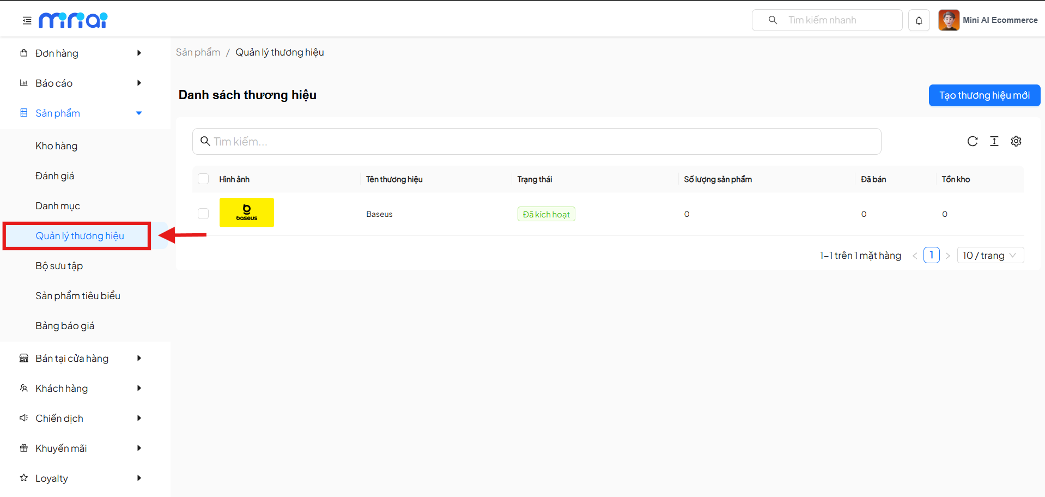Image resolution: width=1045 pixels, height=497 pixels.
Task: Click the Loyalty star icon
Action: [24, 478]
